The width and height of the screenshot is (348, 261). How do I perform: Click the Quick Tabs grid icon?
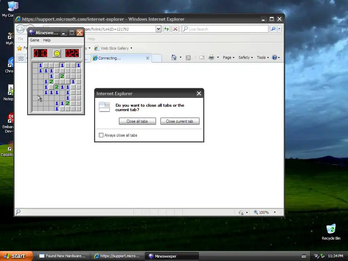click(x=21, y=58)
